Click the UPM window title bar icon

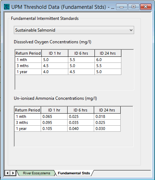[7, 7]
